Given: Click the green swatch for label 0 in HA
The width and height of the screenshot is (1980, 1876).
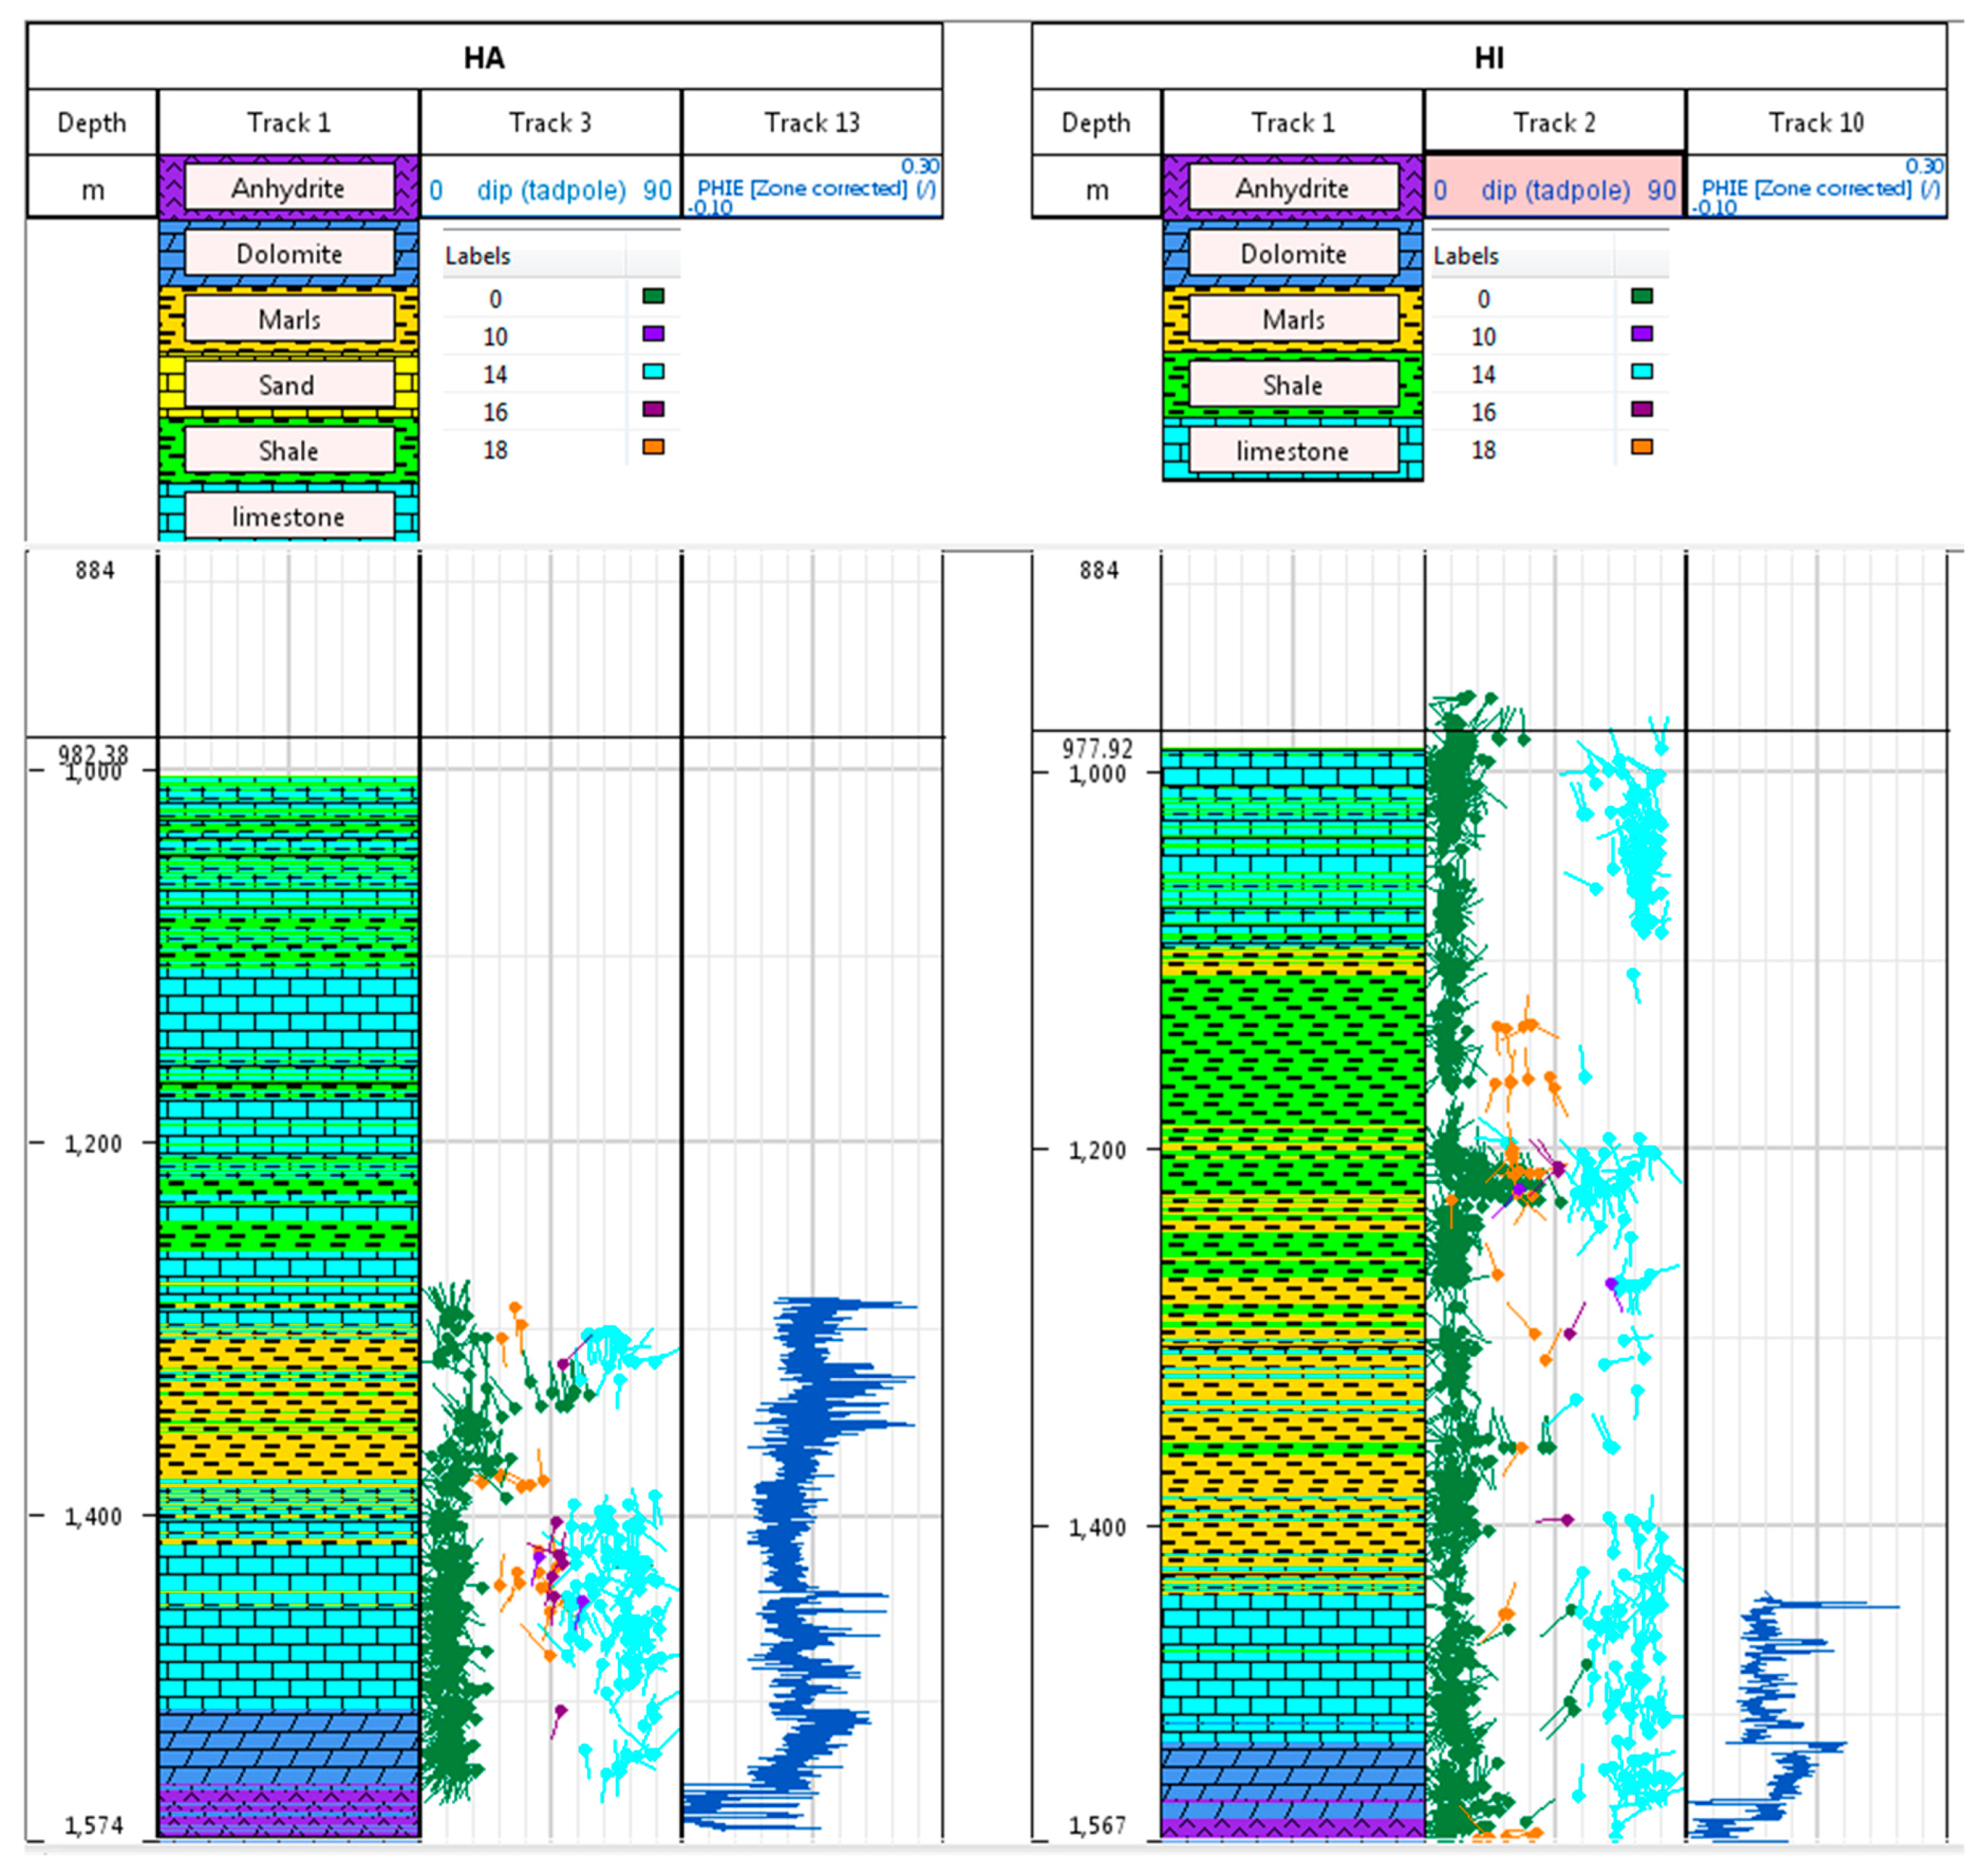Looking at the screenshot, I should point(653,296).
